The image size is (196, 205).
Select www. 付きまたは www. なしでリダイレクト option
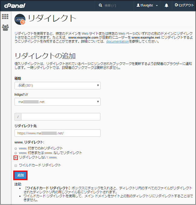pyautogui.click(x=16, y=153)
